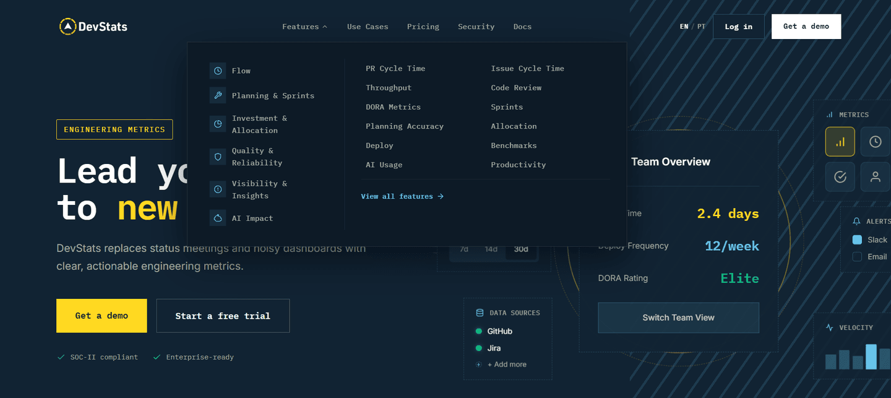This screenshot has width=891, height=398.
Task: Click the DevStats logo icon
Action: coord(67,27)
